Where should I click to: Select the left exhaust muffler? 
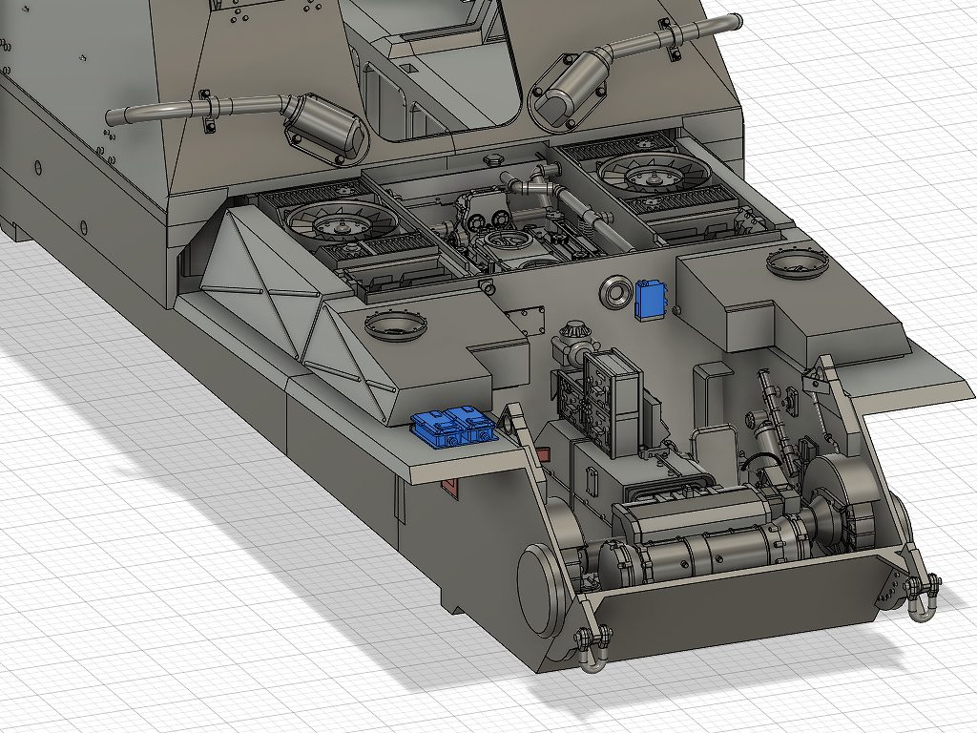pyautogui.click(x=326, y=126)
